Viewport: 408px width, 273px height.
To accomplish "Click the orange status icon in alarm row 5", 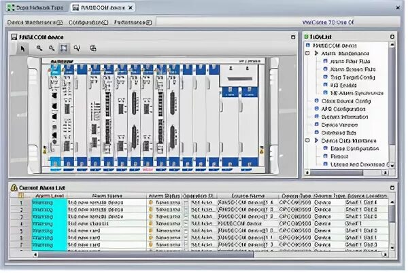I will (x=150, y=230).
